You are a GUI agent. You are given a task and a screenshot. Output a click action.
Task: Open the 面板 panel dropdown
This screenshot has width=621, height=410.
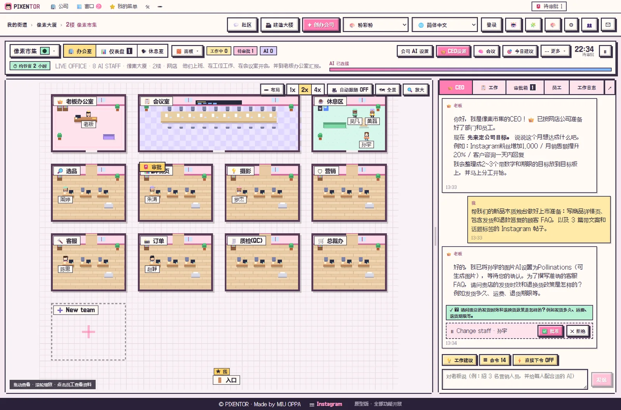click(187, 51)
